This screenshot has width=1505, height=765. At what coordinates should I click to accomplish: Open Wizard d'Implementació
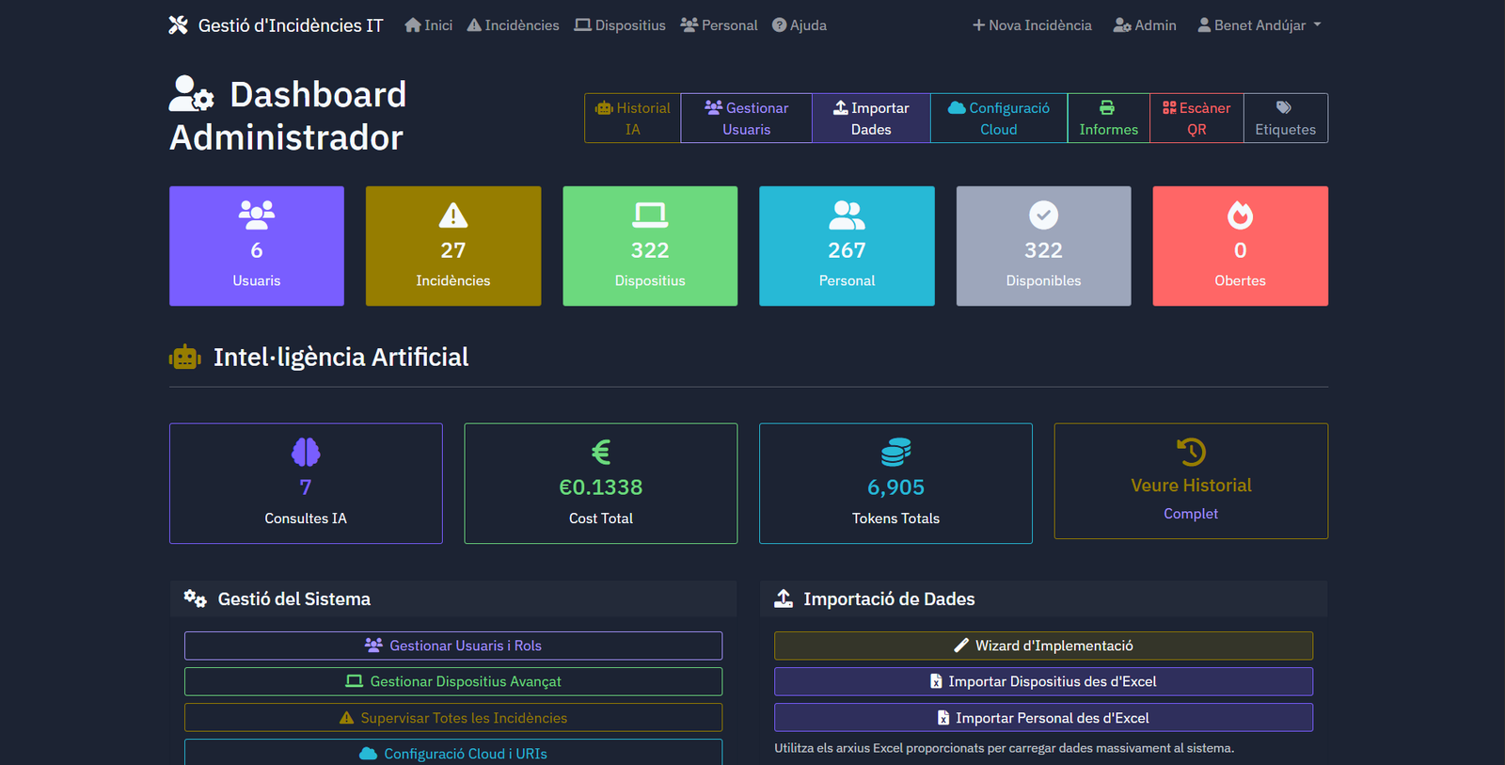tap(1043, 645)
